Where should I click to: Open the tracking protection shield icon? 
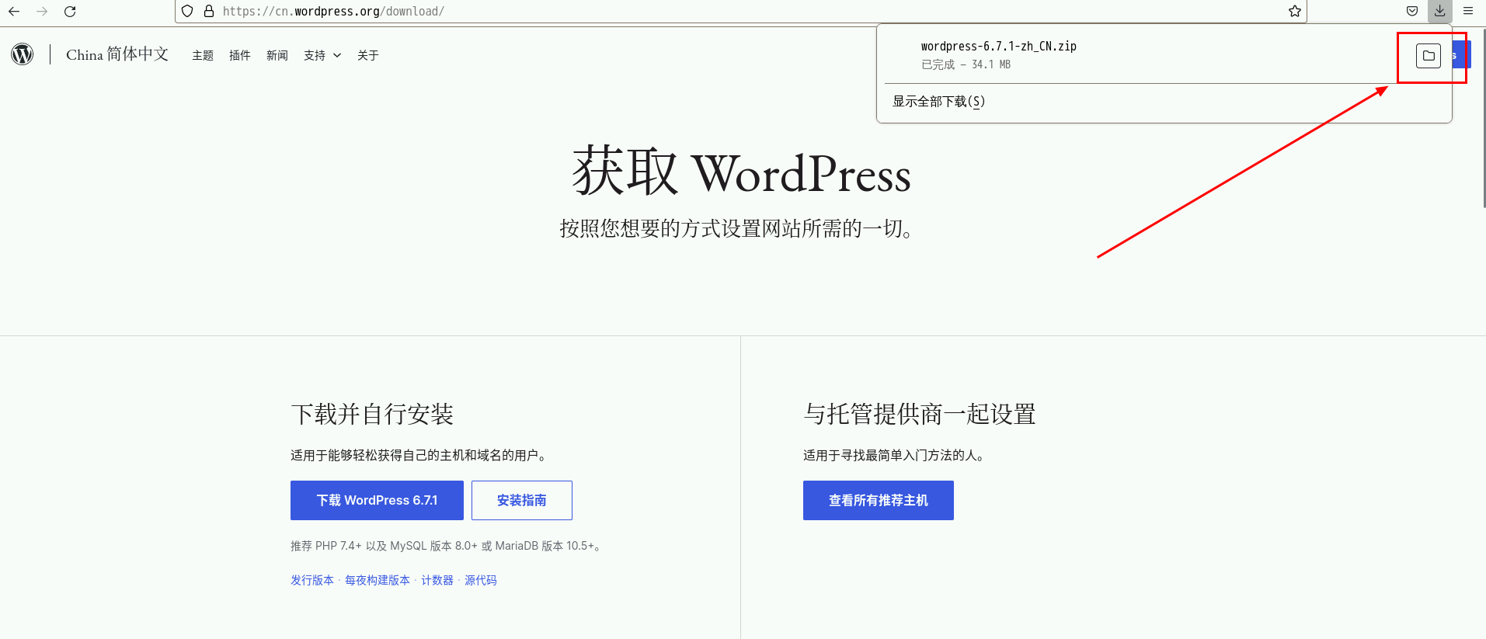tap(187, 11)
